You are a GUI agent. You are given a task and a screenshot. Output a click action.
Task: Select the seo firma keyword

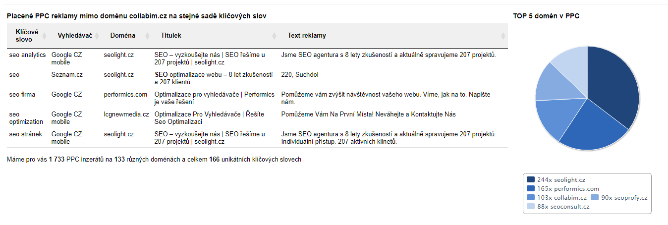[22, 95]
